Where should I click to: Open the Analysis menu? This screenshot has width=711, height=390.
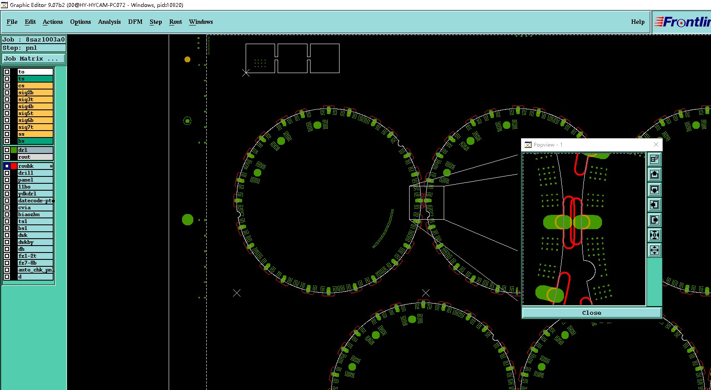(109, 22)
